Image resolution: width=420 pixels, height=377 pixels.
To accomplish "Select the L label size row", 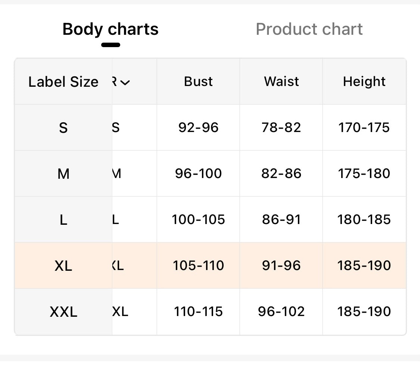I will 63,220.
